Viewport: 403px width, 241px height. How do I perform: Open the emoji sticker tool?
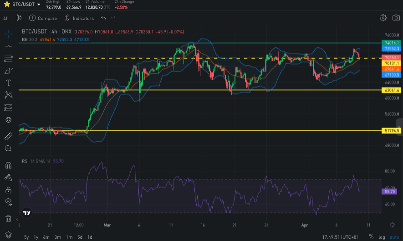click(x=8, y=119)
